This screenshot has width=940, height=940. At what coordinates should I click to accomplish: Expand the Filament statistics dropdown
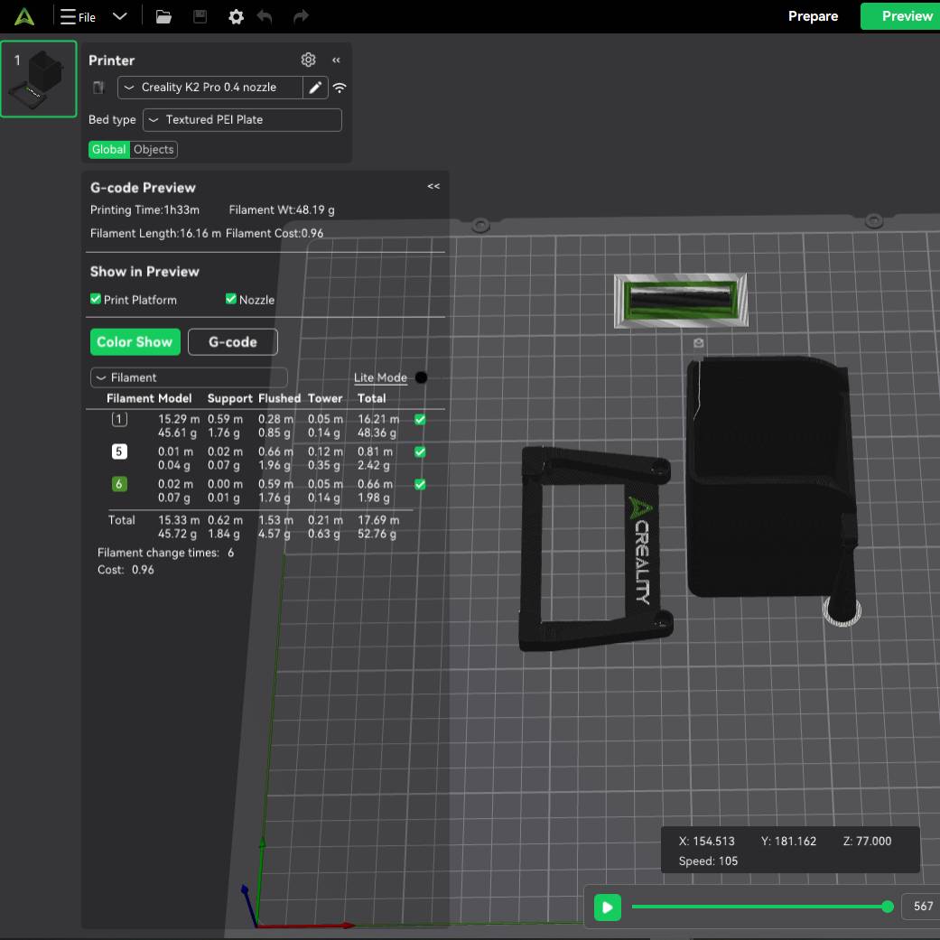188,377
